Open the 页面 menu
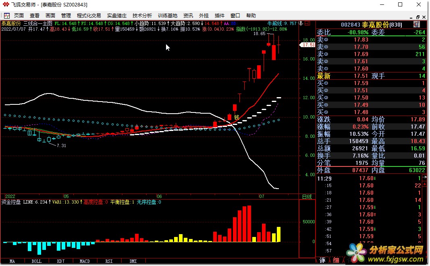This screenshot has height=266, width=430. point(19,16)
